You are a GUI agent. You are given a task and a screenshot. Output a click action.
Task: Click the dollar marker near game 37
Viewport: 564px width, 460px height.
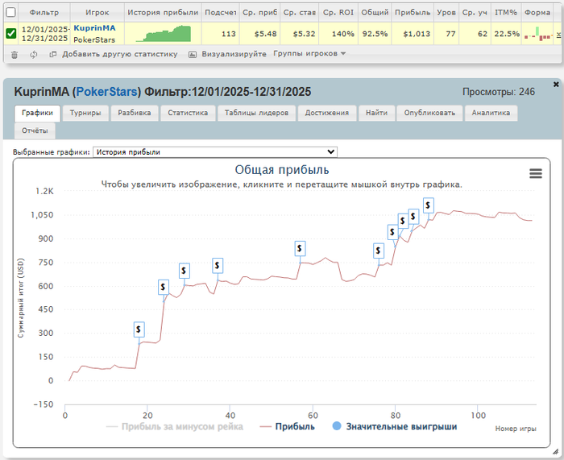click(x=218, y=265)
